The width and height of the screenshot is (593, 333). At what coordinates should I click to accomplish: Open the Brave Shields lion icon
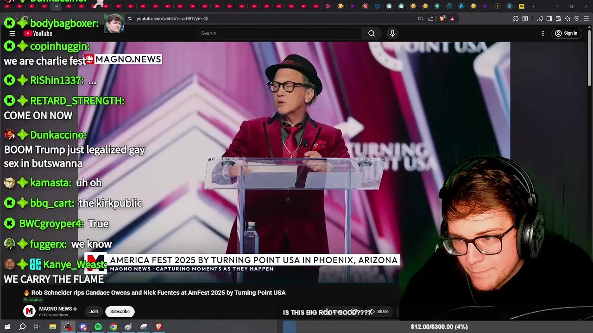(442, 18)
